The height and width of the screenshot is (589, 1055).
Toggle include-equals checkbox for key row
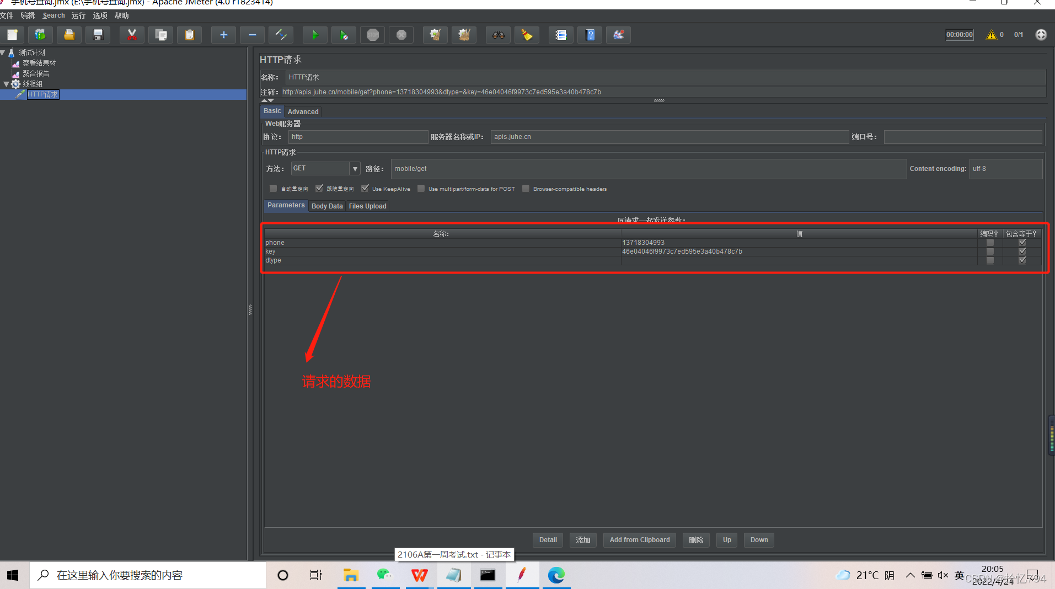(x=1022, y=251)
